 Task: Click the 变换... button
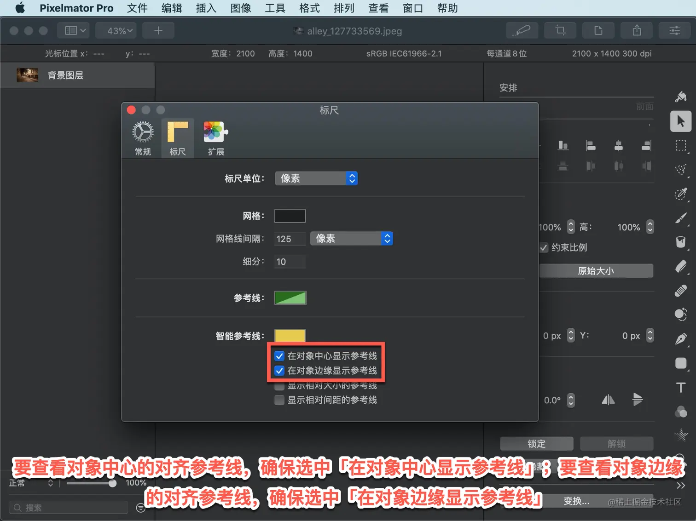click(577, 501)
